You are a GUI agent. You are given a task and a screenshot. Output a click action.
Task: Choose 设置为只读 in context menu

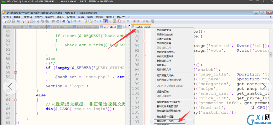(x=163, y=92)
